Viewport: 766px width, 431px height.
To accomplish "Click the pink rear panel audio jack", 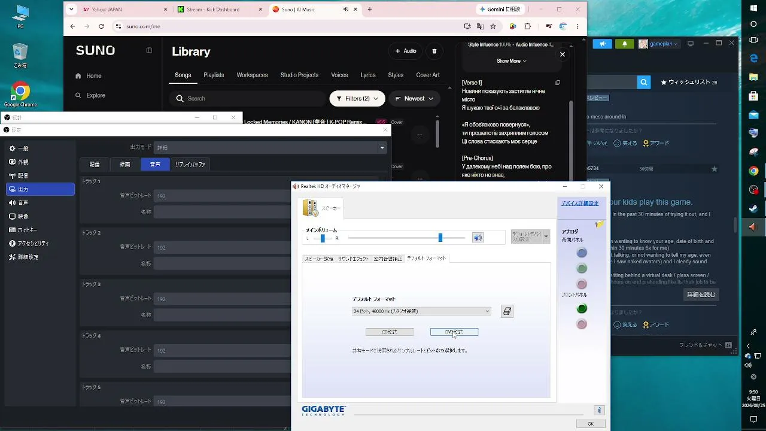I will [x=582, y=284].
